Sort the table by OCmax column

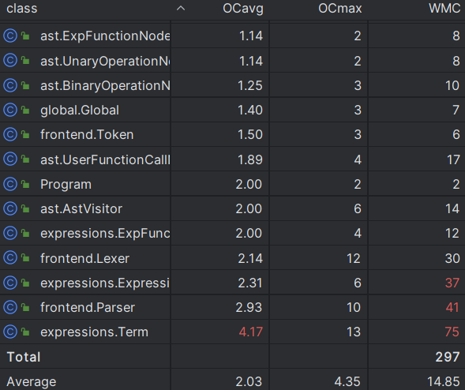pyautogui.click(x=339, y=9)
